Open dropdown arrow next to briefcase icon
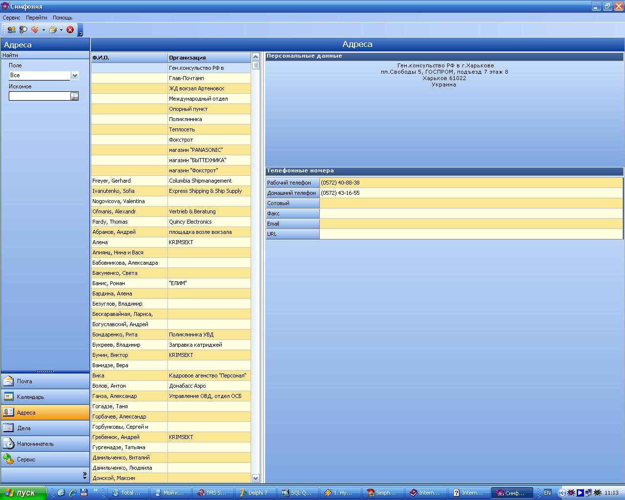Image resolution: width=625 pixels, height=500 pixels. coord(61,30)
